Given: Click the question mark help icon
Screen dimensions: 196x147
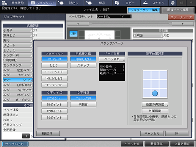Looking at the screenshot, I should click(x=191, y=3).
